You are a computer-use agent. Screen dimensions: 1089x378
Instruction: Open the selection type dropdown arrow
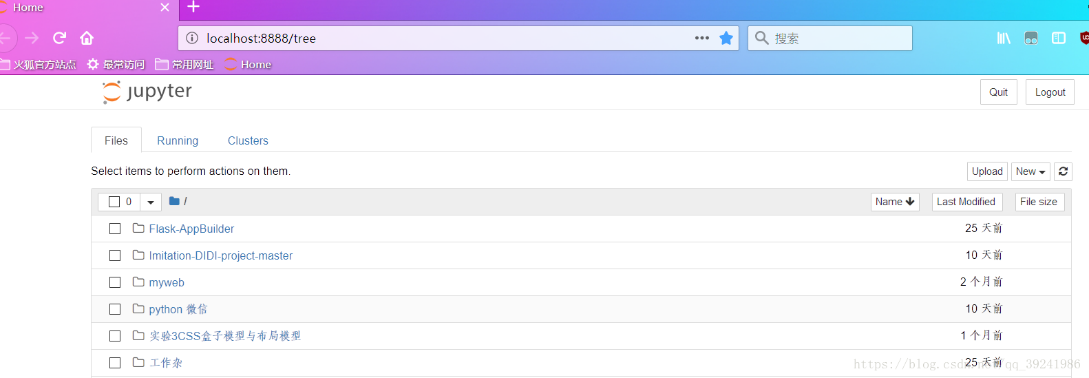151,202
